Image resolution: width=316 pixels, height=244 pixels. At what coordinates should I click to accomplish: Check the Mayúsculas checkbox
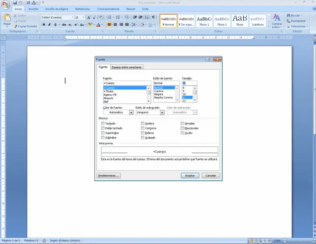[182, 128]
